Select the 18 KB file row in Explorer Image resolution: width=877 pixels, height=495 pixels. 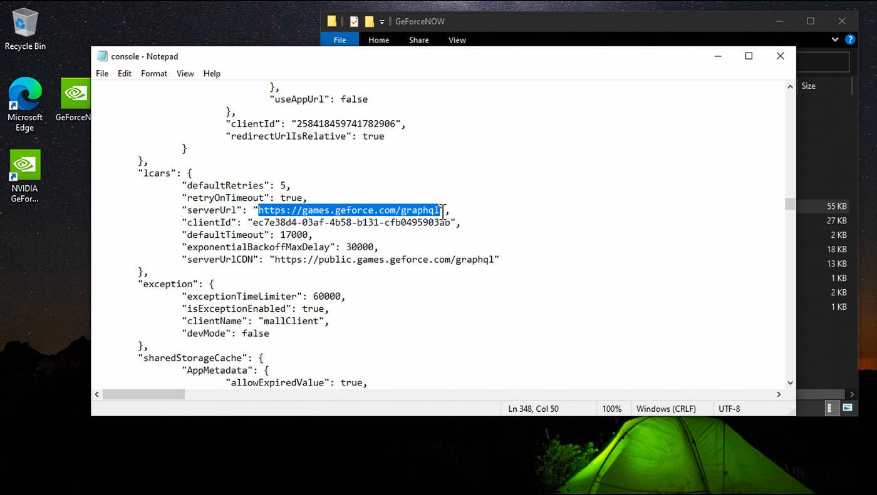[x=826, y=249]
